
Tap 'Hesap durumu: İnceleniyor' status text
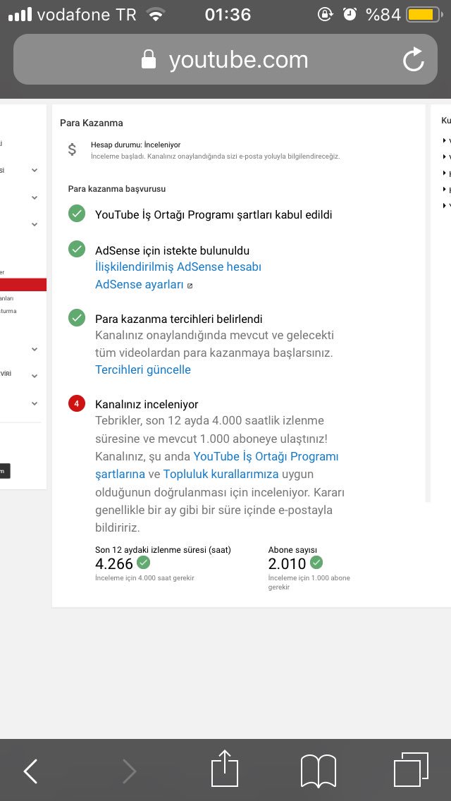tap(136, 145)
